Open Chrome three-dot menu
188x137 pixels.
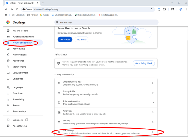click(186, 9)
